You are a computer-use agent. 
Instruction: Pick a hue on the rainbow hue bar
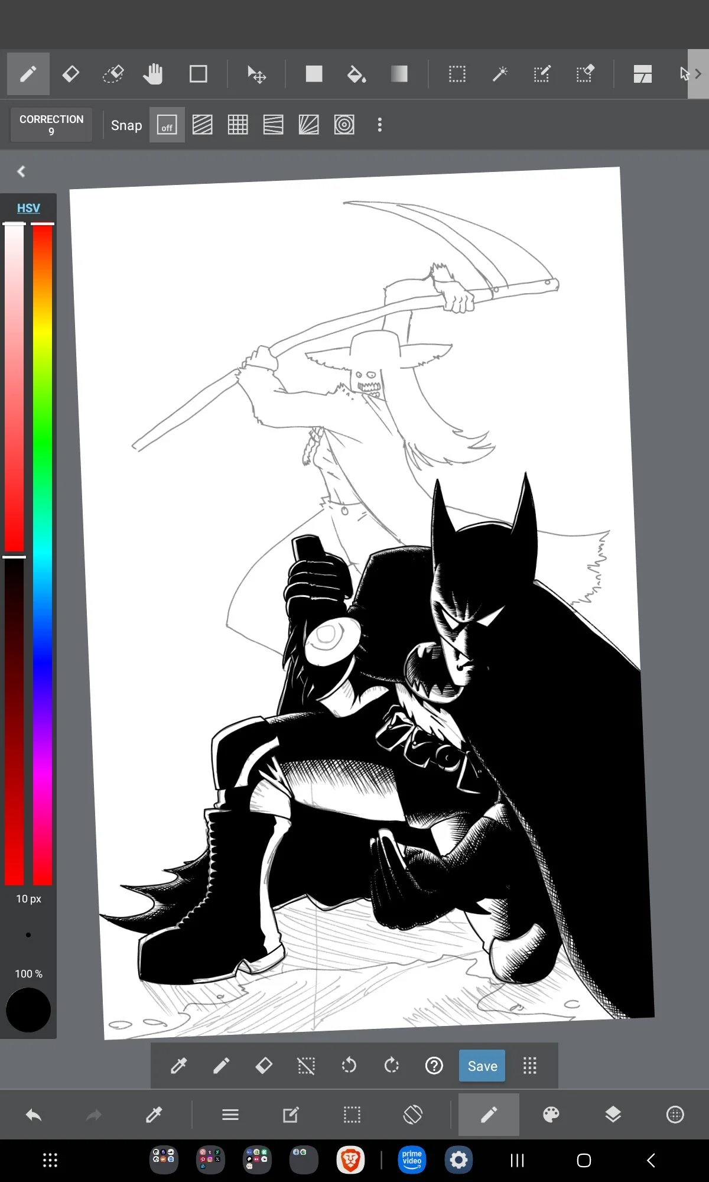click(43, 554)
